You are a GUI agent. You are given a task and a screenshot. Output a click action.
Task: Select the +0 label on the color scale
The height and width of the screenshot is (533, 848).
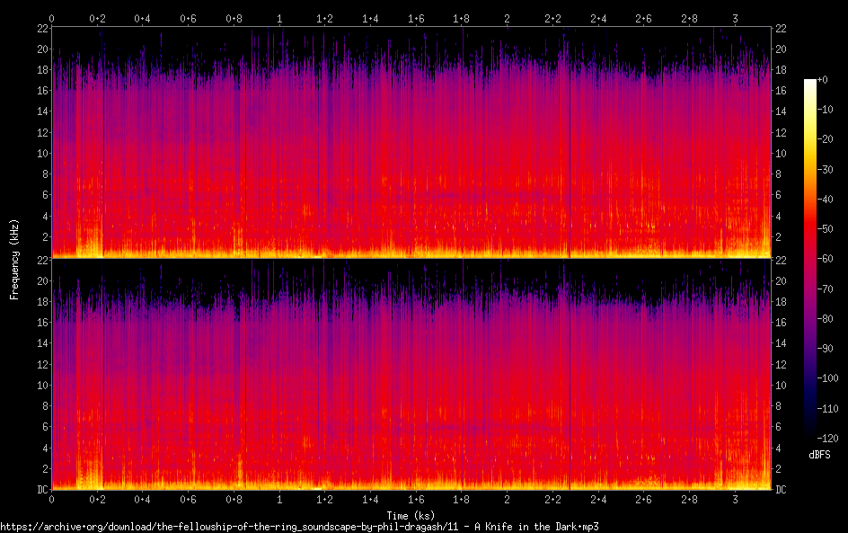coord(835,81)
